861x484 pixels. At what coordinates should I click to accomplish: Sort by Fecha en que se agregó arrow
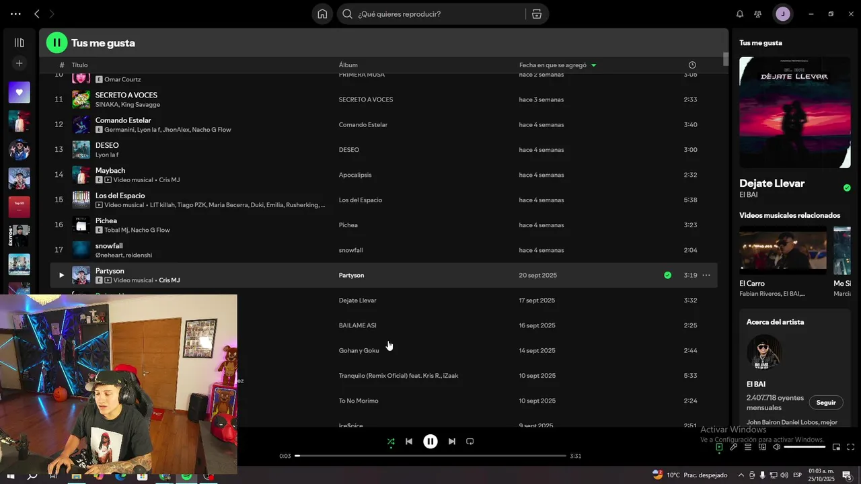tap(593, 65)
